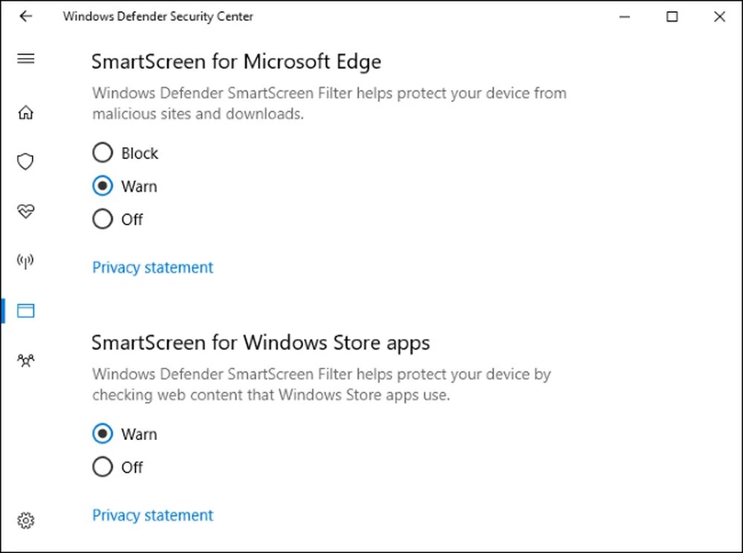Open the Home sidebar icon
Screen dimensions: 743x553
(x=26, y=113)
